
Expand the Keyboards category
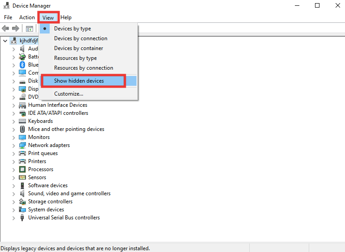pyautogui.click(x=13, y=122)
